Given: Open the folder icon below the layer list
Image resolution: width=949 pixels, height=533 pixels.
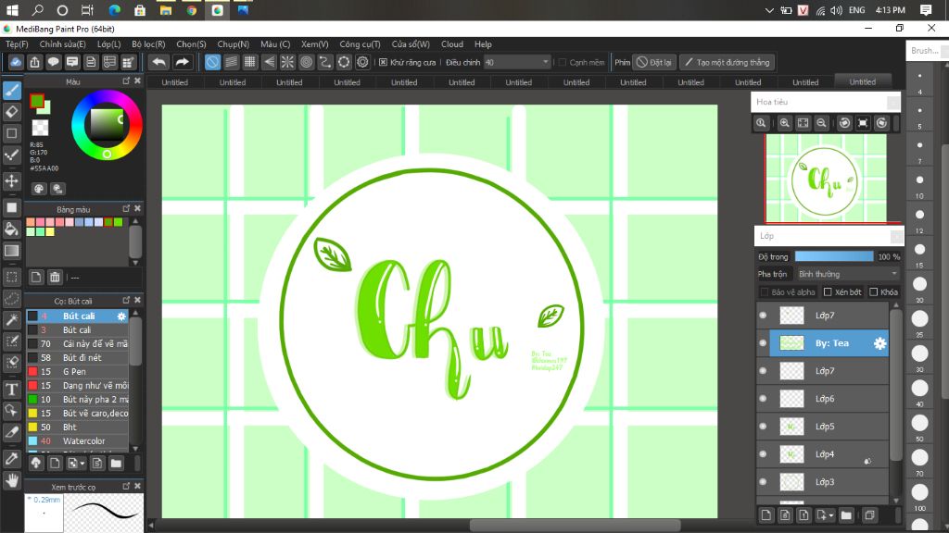Looking at the screenshot, I should [x=846, y=515].
